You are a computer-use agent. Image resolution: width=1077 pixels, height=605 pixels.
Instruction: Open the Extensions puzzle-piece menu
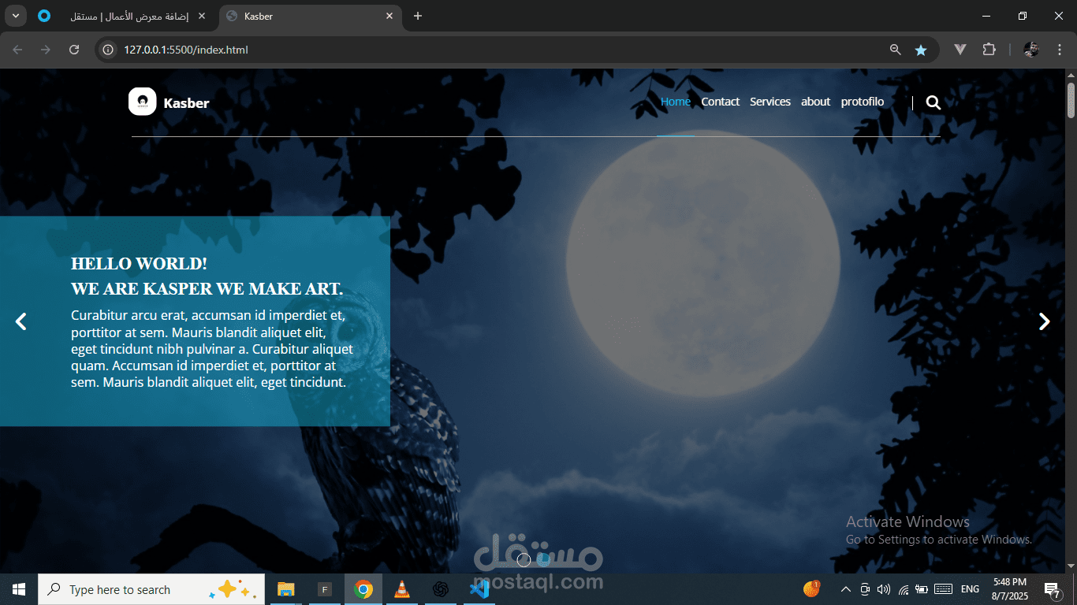tap(989, 50)
